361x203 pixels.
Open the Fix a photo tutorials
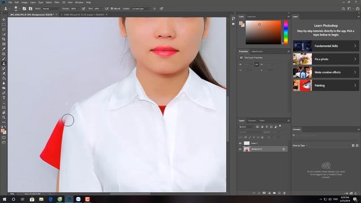tap(326, 59)
